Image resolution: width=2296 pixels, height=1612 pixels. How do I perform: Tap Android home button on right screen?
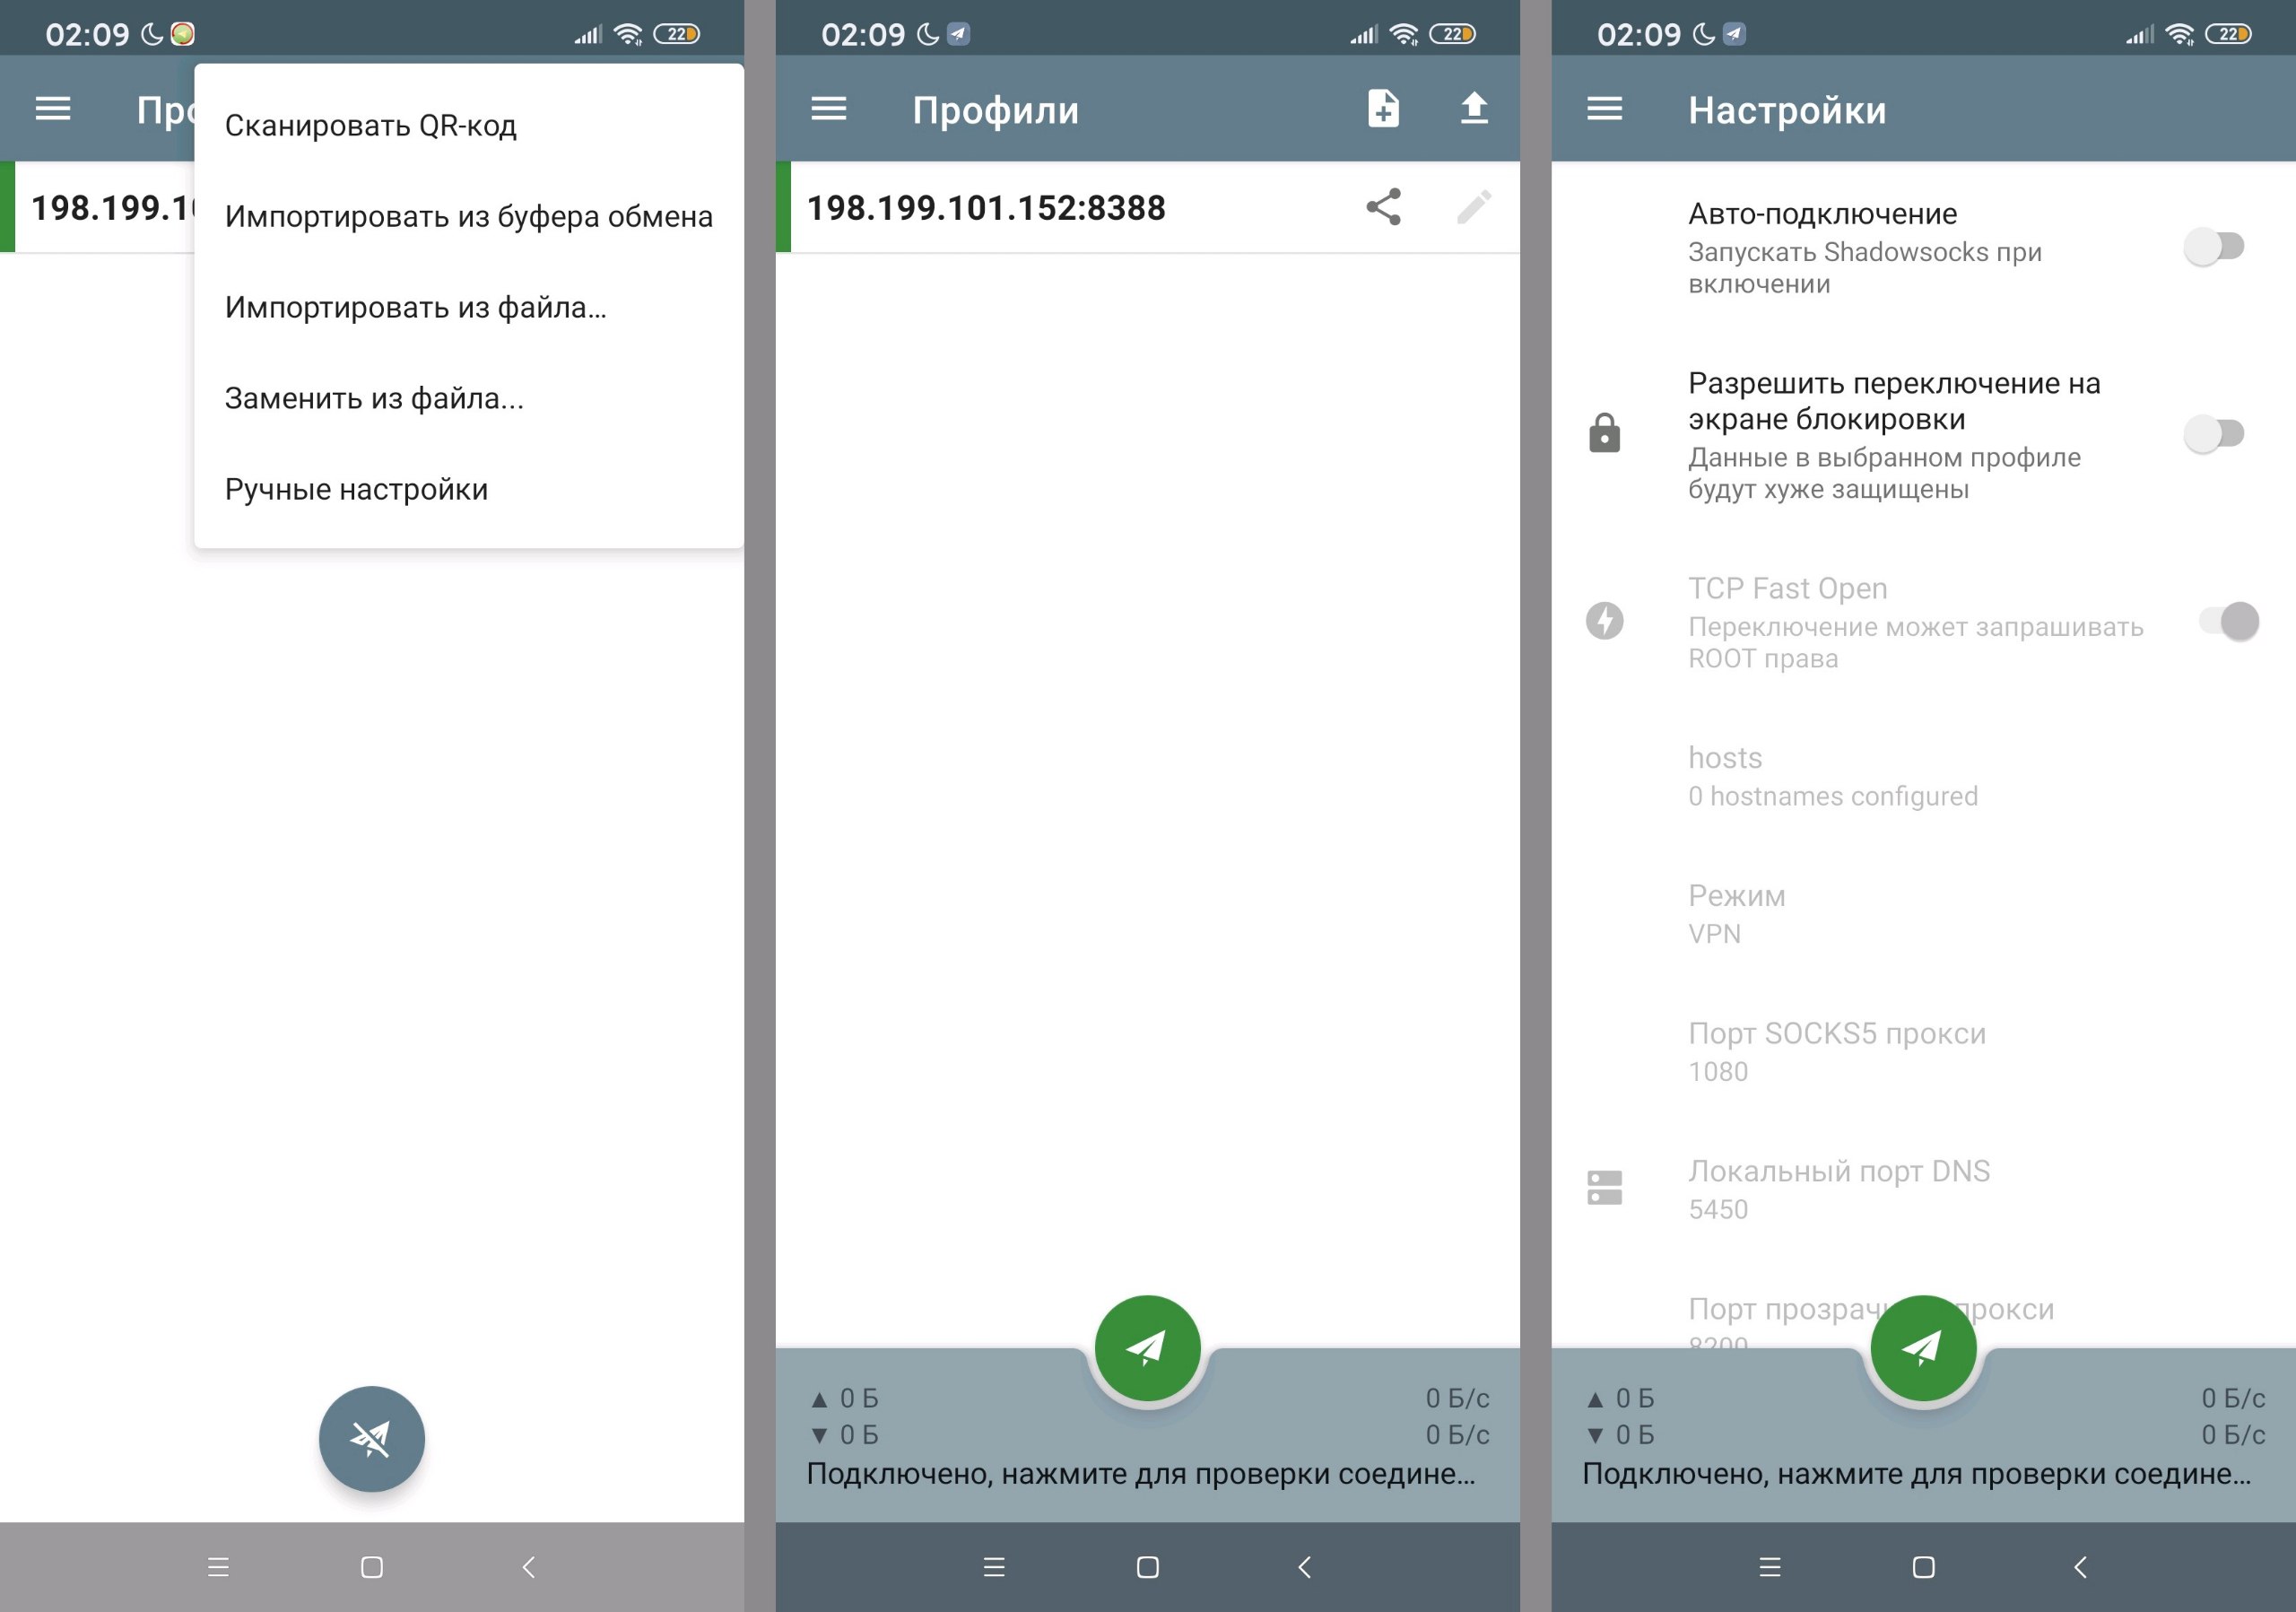tap(1923, 1567)
